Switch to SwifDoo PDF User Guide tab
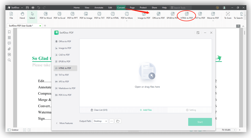This screenshot has width=251, height=138. pos(24,25)
